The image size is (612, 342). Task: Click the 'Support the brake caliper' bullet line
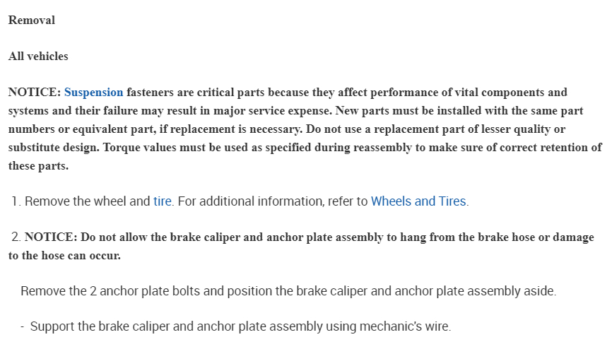[x=240, y=326]
